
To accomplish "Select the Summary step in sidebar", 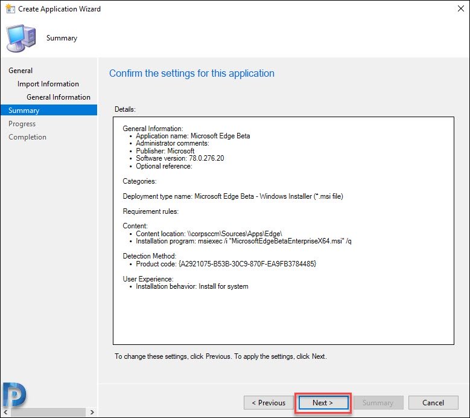I will pyautogui.click(x=49, y=110).
